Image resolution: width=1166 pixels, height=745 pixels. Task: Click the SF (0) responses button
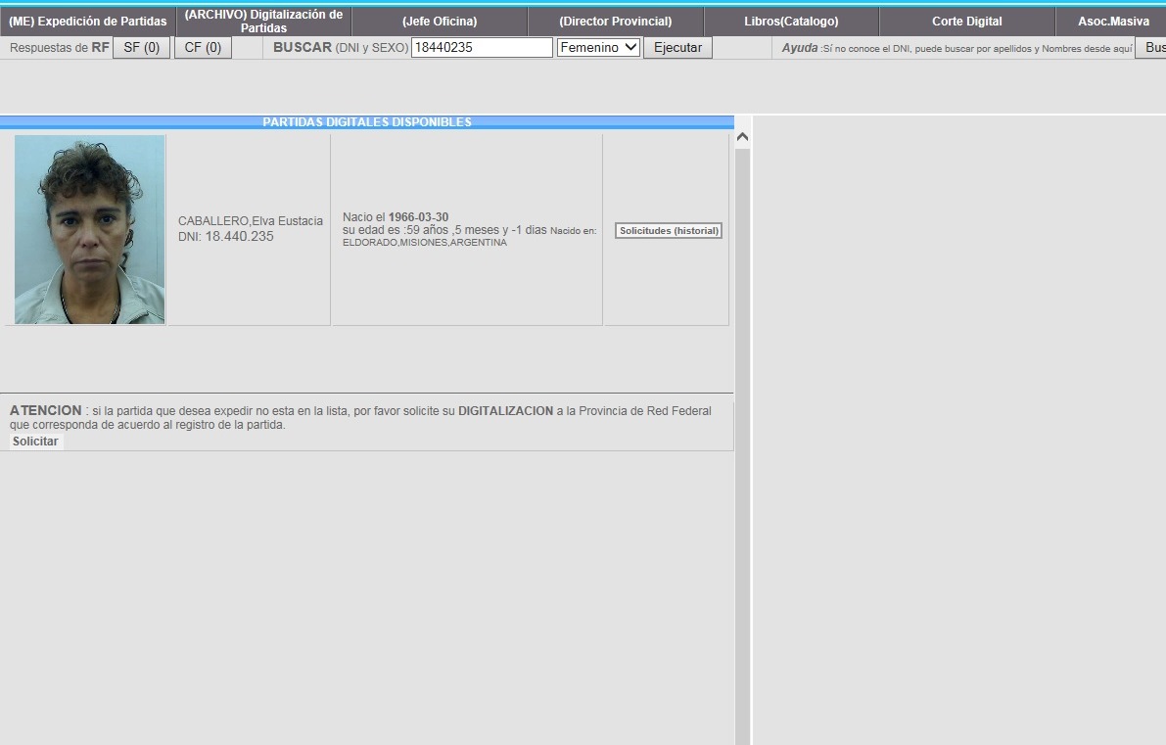click(x=142, y=47)
